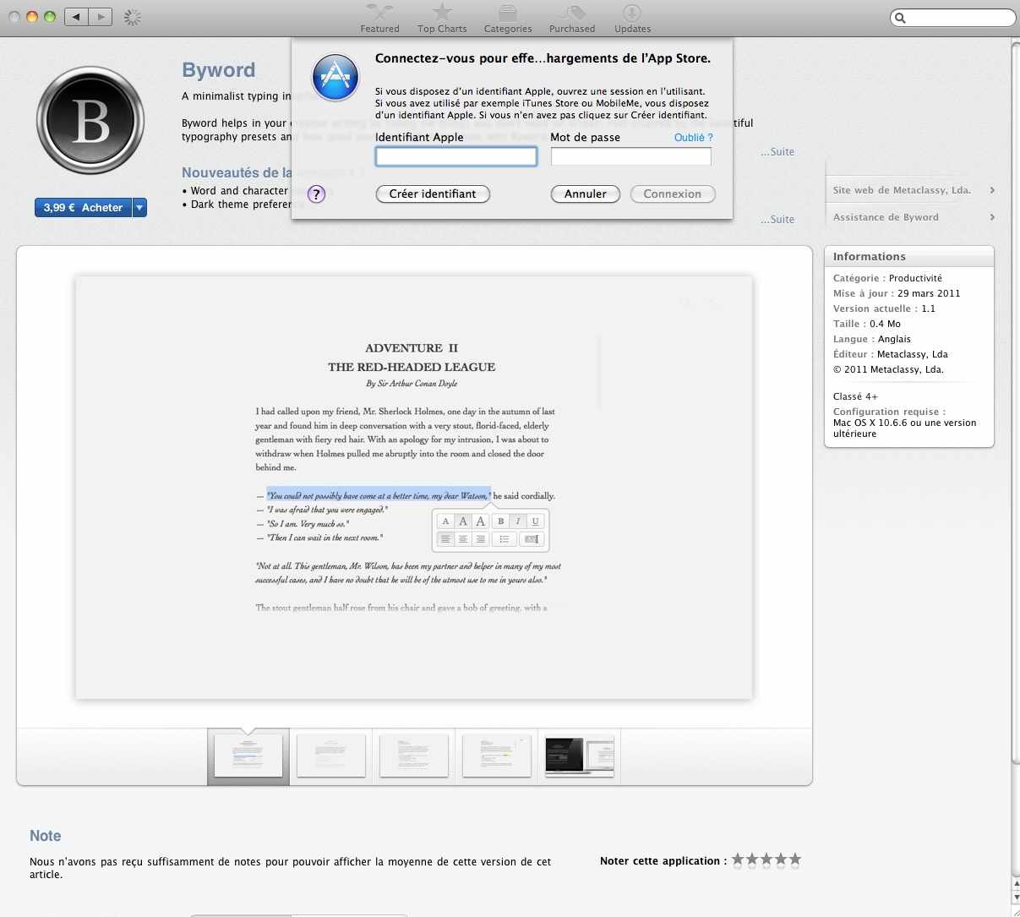Screen dimensions: 1020x917
Task: Open the dropdown arrow beside Acheter
Action: point(139,207)
